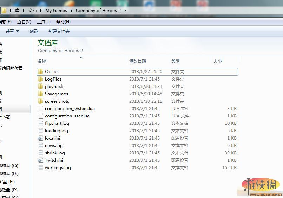Click the warnings.log file icon
Screen dimensions: 283x198
tap(41, 168)
